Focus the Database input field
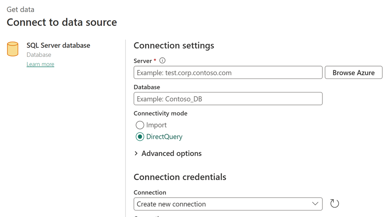The width and height of the screenshot is (389, 217). (228, 99)
